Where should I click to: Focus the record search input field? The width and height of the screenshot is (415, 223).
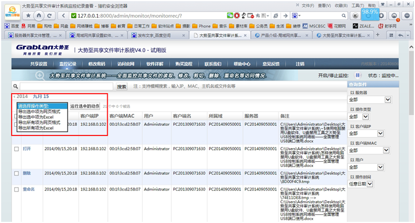click(x=66, y=86)
